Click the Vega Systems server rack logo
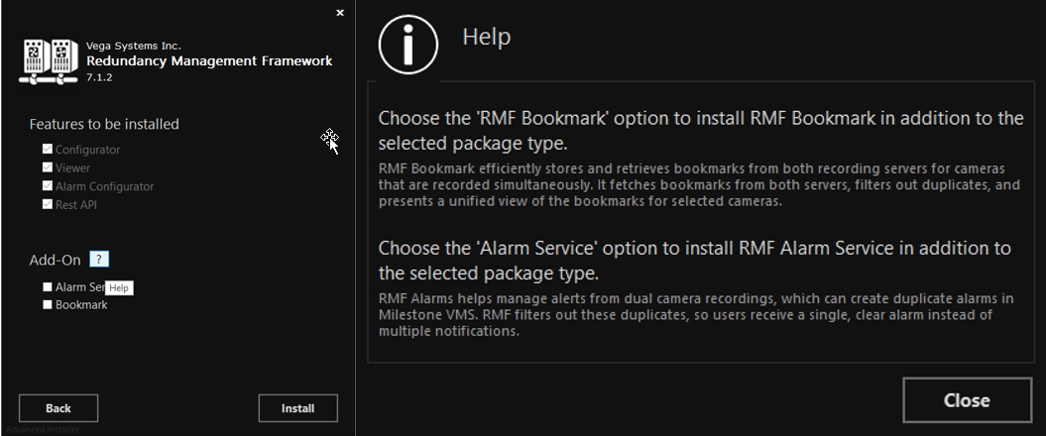This screenshot has height=436, width=1046. [x=49, y=61]
